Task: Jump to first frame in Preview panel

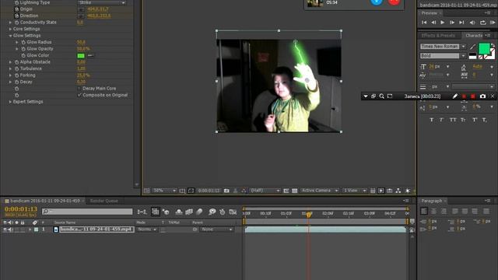Action: tap(424, 23)
